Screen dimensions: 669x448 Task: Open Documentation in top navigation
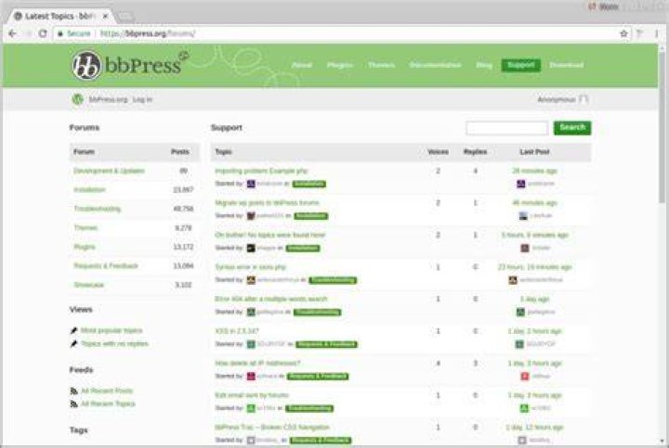[435, 65]
